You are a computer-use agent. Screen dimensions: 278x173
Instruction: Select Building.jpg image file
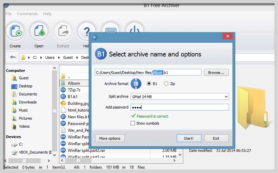(x=74, y=103)
